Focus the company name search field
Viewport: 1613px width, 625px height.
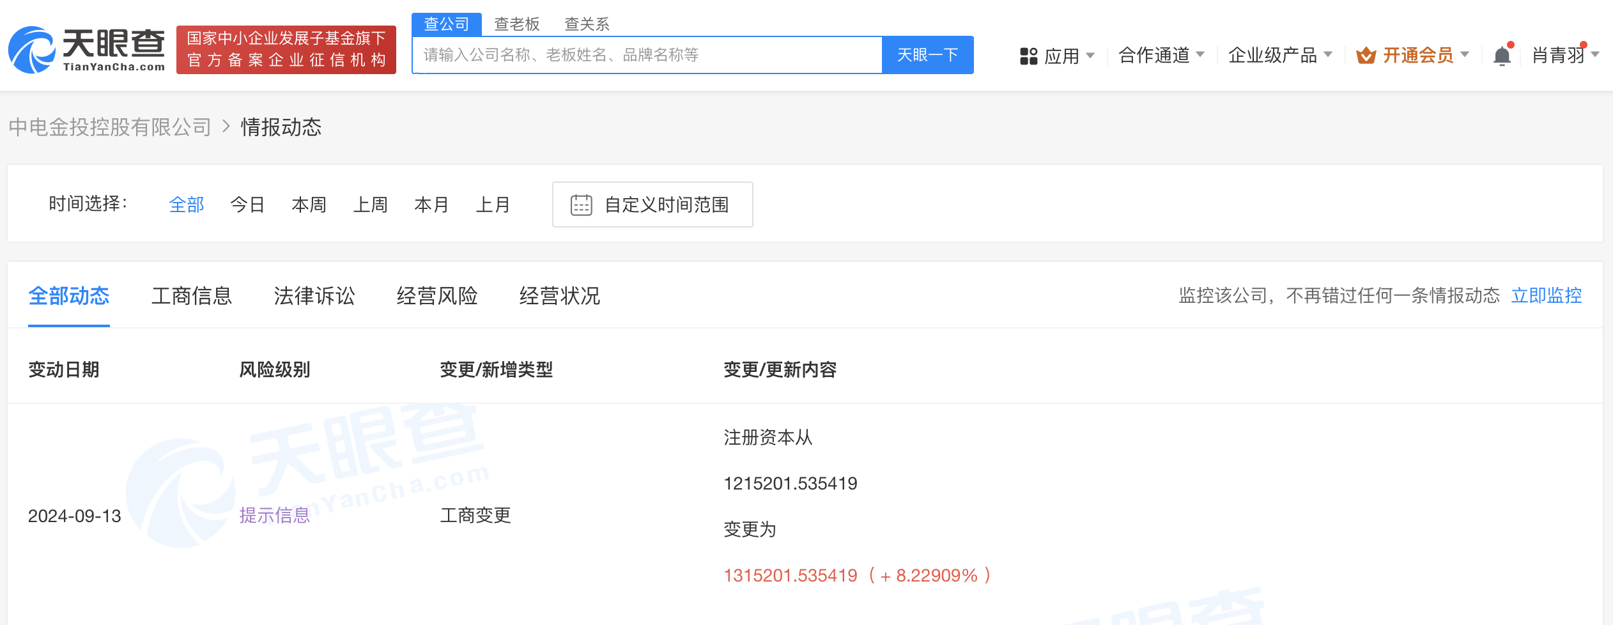[x=647, y=56]
